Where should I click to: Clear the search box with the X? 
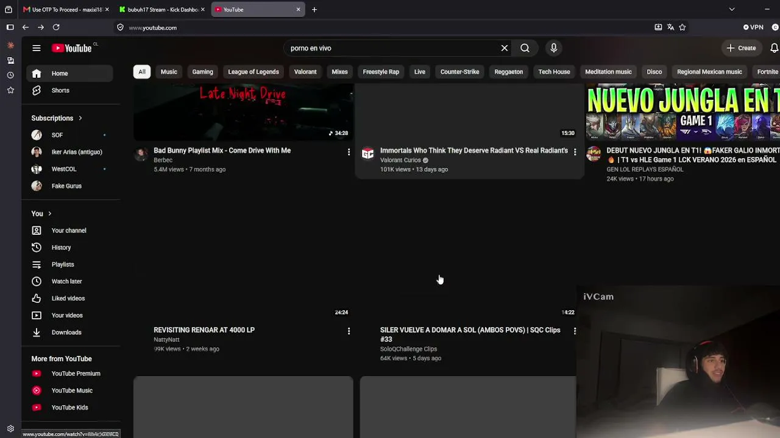pyautogui.click(x=505, y=48)
